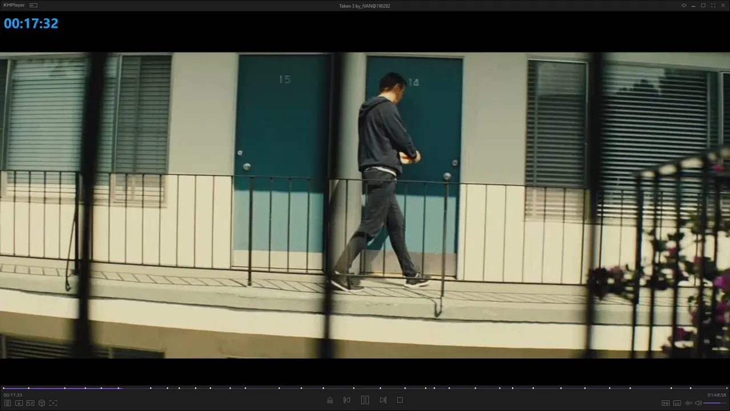Click the screen capture focus icon

tap(53, 403)
